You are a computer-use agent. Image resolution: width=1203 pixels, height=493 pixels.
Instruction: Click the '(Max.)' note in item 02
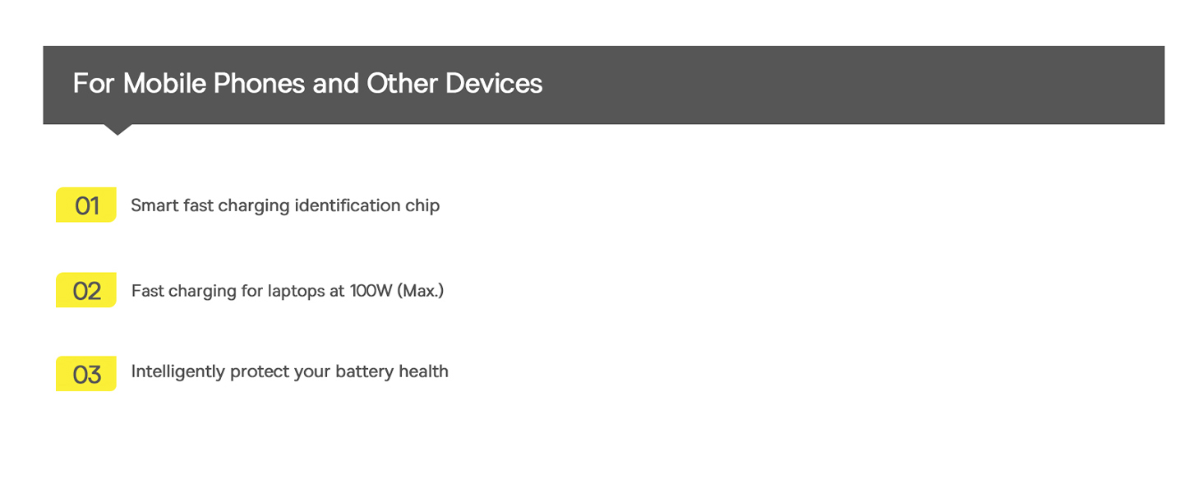(x=421, y=291)
